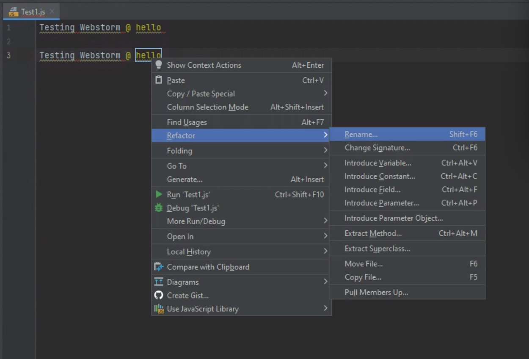
Task: Expand the Use JavaScript Library submenu arrow
Action: pyautogui.click(x=325, y=308)
